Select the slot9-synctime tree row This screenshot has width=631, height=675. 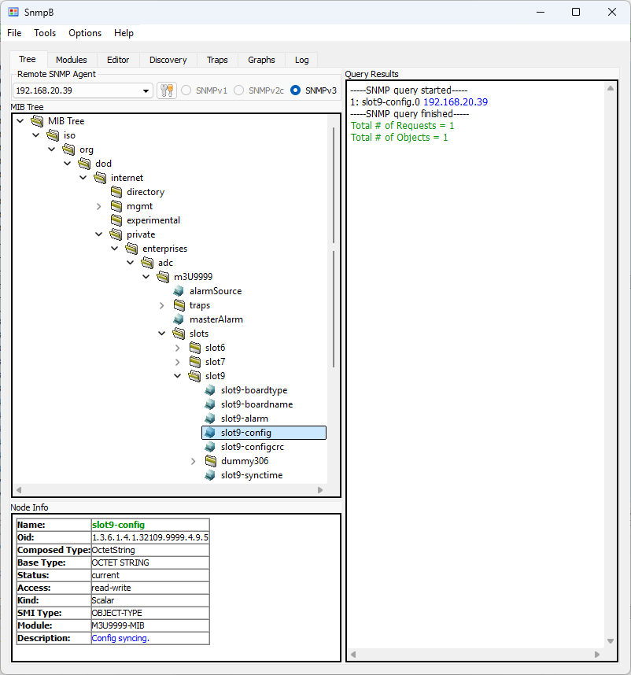252,475
